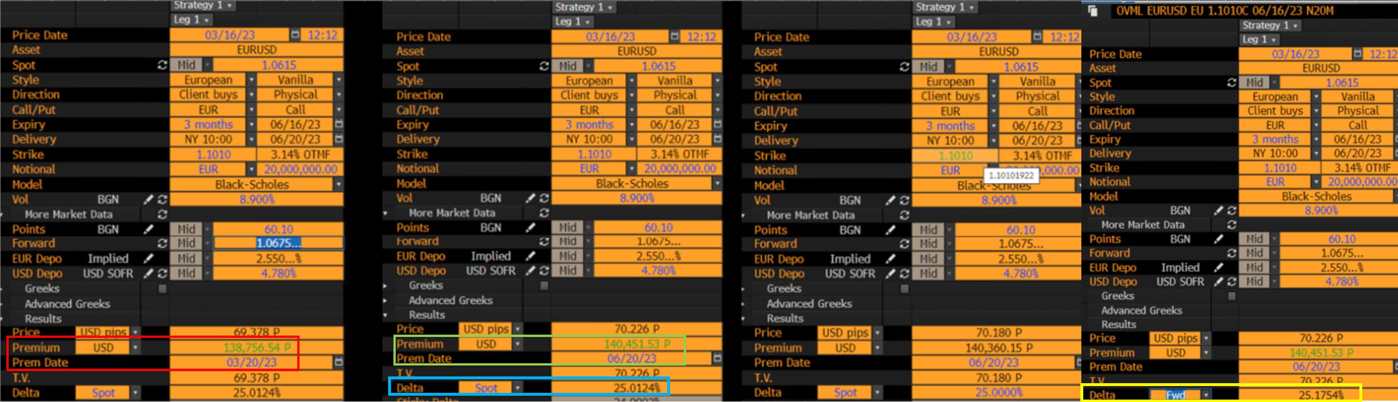Click Notional 20,000,000.00 in second panel
This screenshot has width=1398, height=402.
[x=680, y=169]
